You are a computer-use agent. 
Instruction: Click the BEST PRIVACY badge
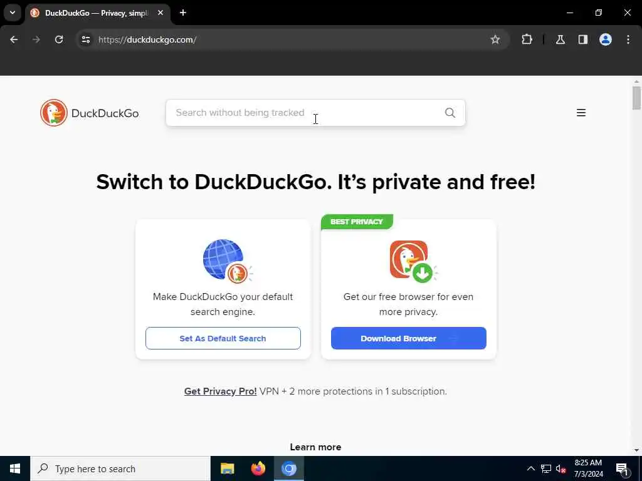tap(357, 222)
